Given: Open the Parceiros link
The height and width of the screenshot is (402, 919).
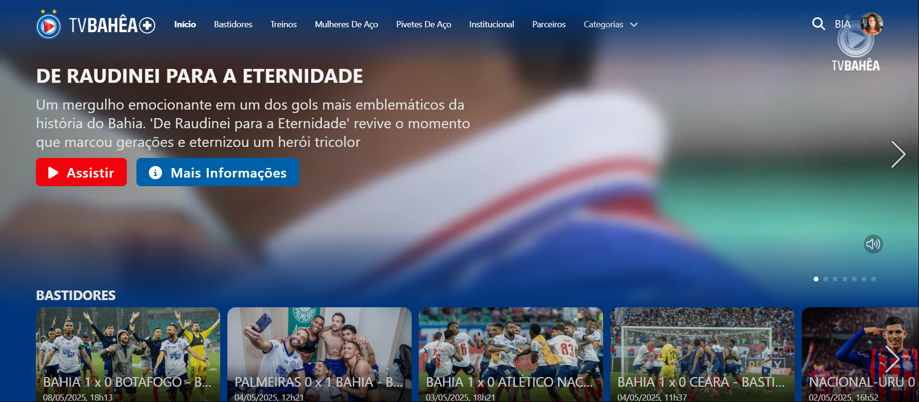Looking at the screenshot, I should tap(549, 24).
